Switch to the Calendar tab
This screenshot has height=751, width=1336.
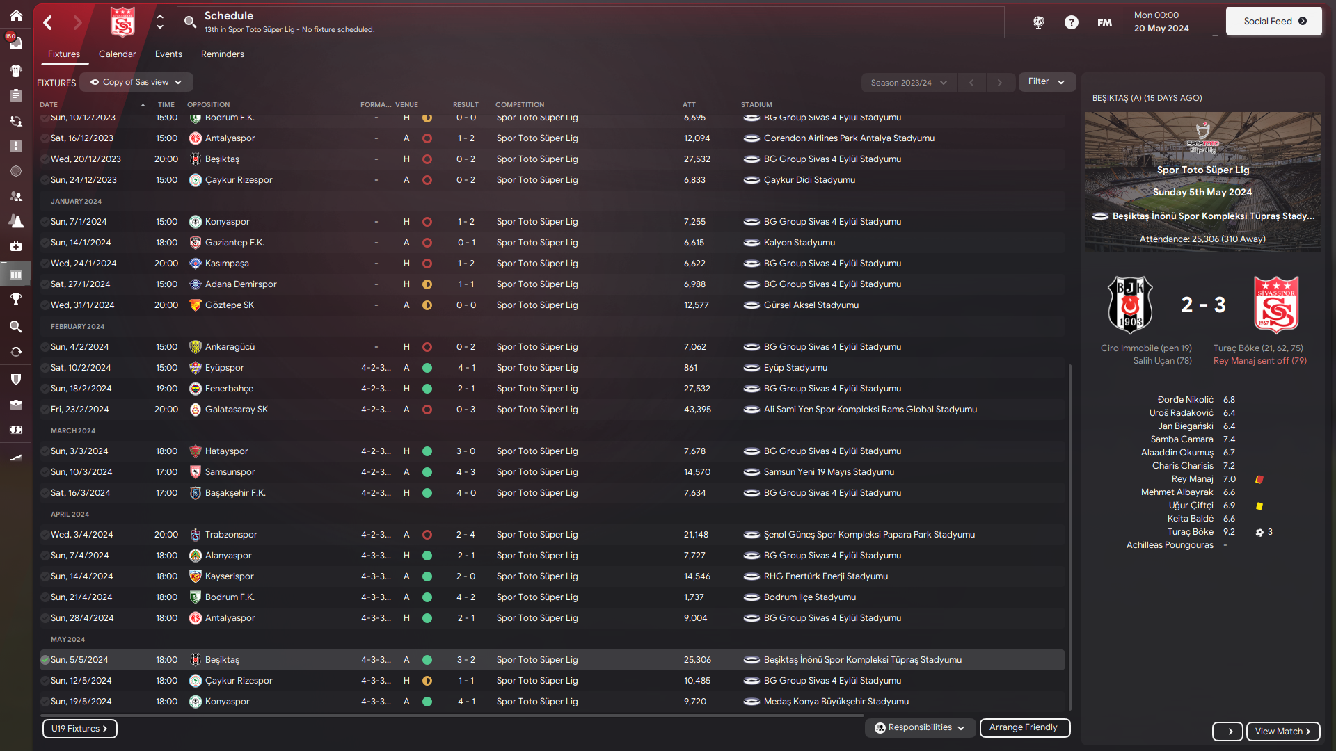118,54
